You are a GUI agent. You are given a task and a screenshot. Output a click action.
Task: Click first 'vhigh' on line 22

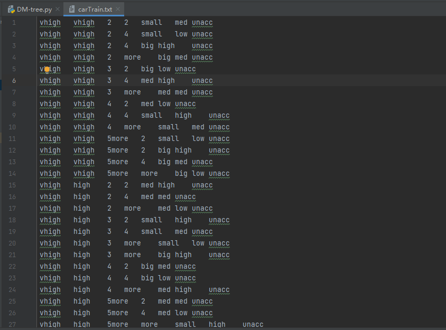[50, 267]
